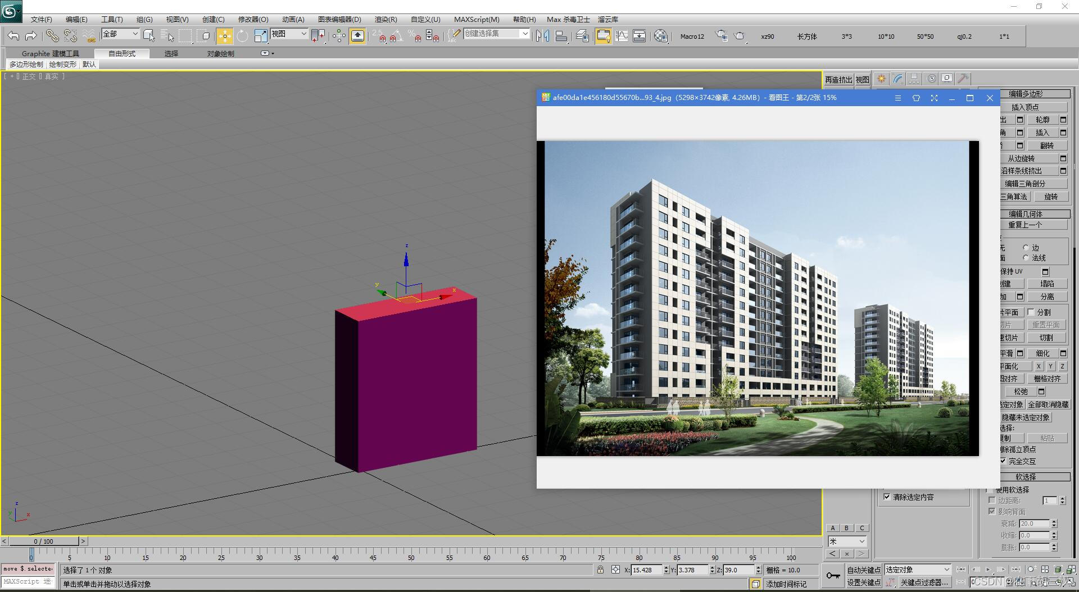Toggle the 2.5D Snaps icon

[x=379, y=36]
